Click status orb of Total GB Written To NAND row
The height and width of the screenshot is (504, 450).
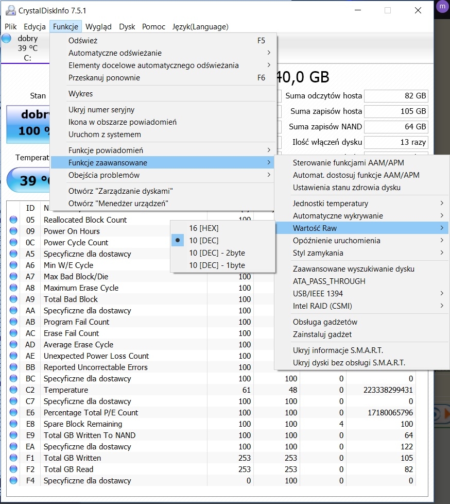pyautogui.click(x=13, y=435)
